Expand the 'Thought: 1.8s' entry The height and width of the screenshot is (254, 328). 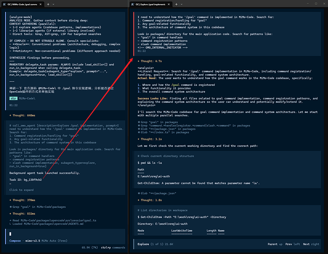(x=150, y=200)
